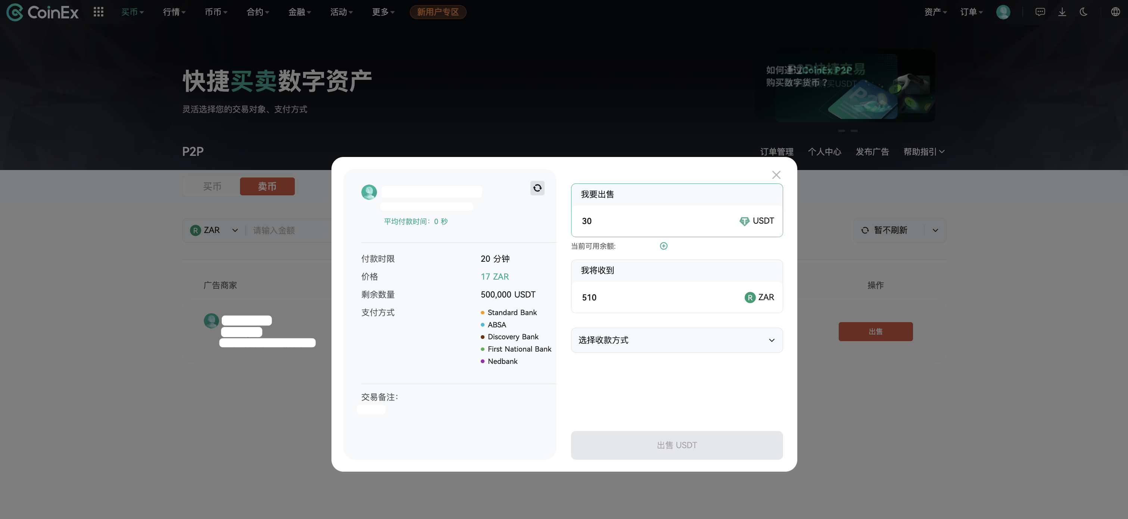Click the 出售 button in the ad row
This screenshot has height=519, width=1128.
(x=876, y=332)
